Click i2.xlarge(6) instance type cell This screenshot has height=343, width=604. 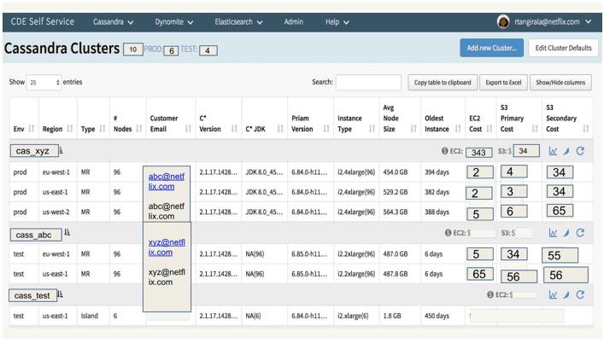353,316
